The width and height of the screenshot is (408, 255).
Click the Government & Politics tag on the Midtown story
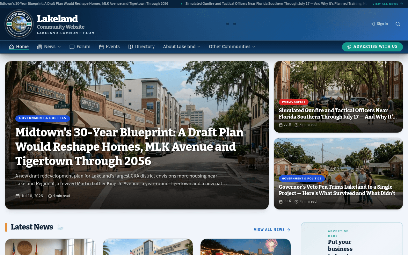click(43, 118)
